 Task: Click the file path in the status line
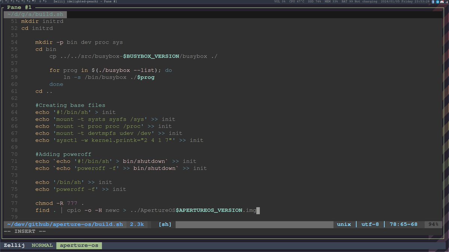[x=65, y=224]
